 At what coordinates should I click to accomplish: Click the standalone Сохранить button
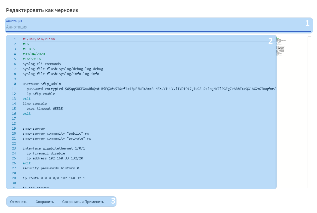pyautogui.click(x=45, y=202)
